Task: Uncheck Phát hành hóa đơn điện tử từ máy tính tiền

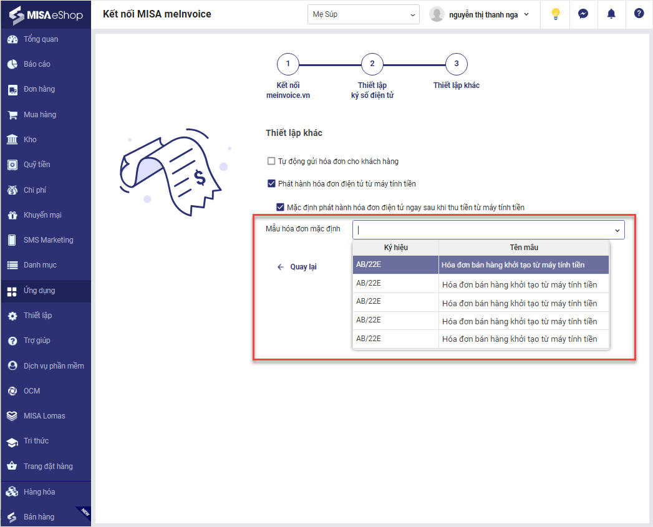Action: [x=271, y=183]
